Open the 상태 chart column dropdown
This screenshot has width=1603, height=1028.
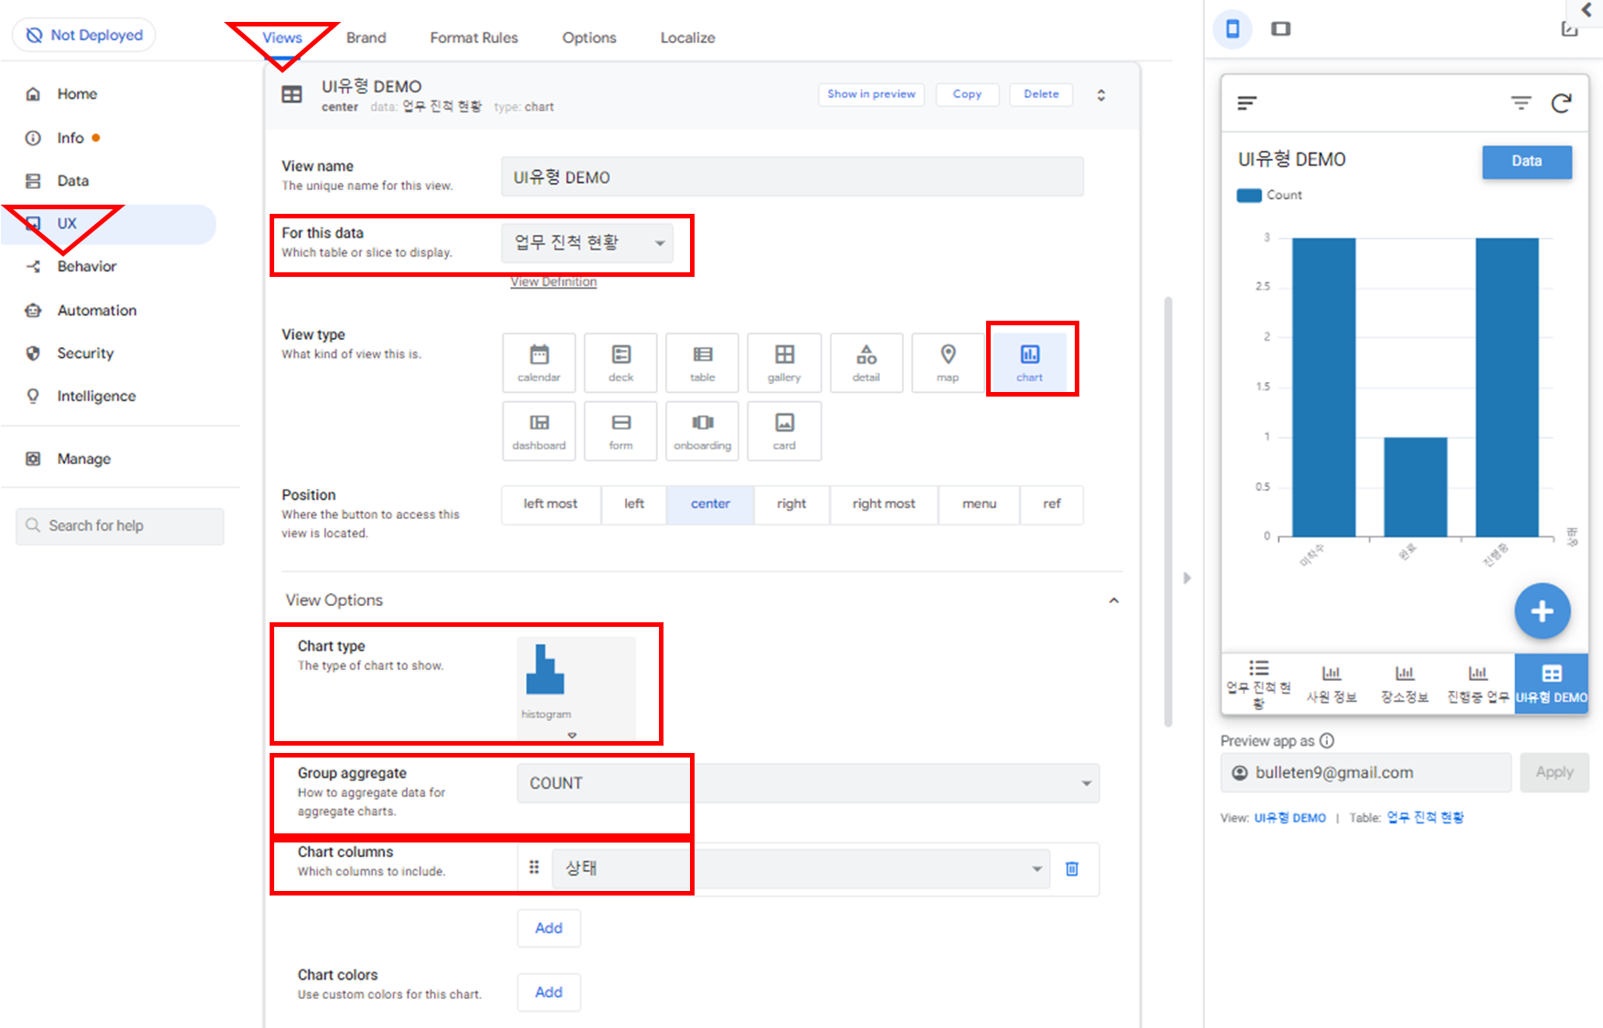pyautogui.click(x=801, y=868)
